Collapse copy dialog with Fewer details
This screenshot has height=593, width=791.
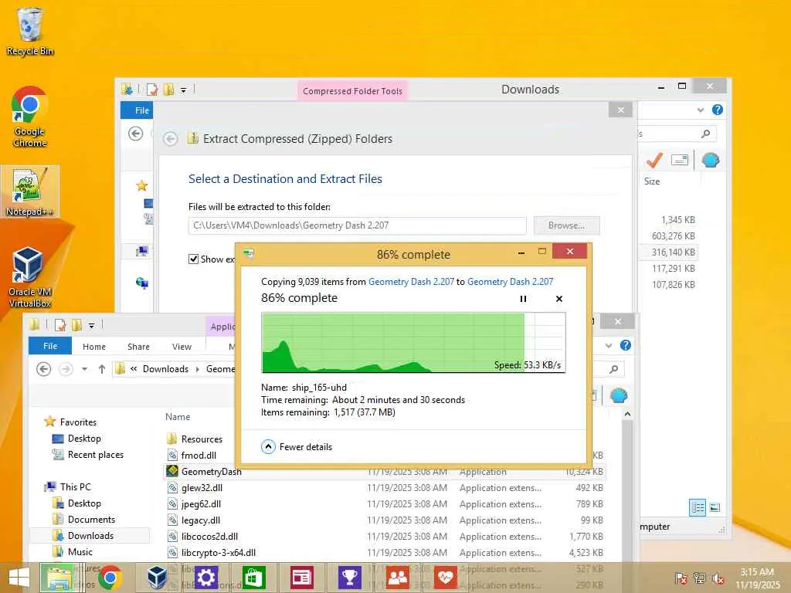(297, 447)
